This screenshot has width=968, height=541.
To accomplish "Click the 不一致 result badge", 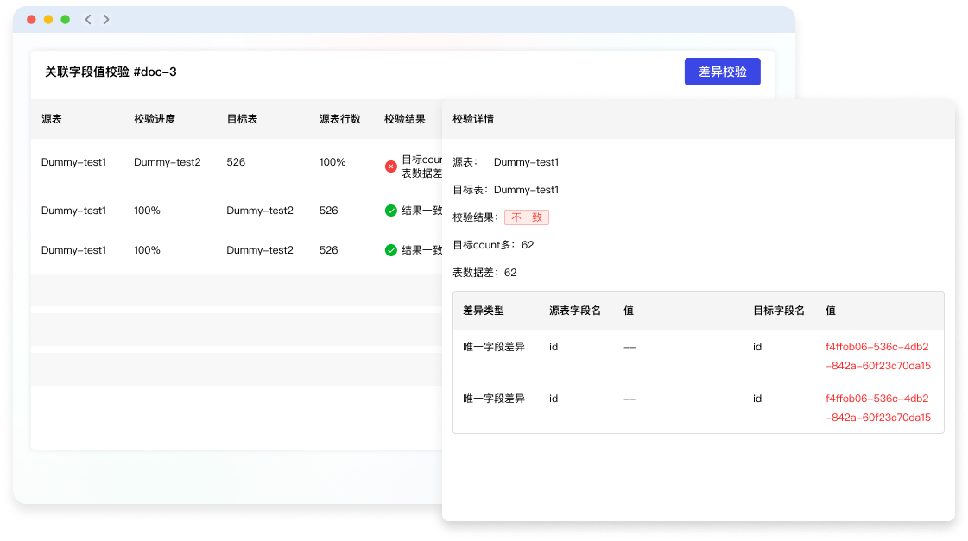I will tap(526, 217).
